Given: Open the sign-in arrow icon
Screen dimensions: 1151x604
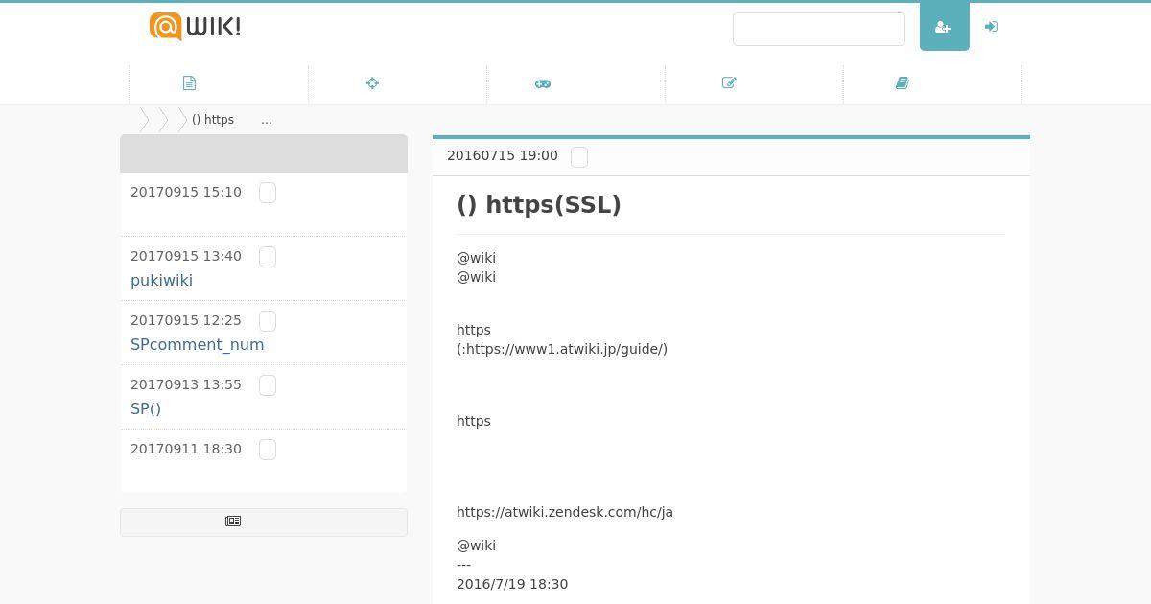Looking at the screenshot, I should pos(991,27).
